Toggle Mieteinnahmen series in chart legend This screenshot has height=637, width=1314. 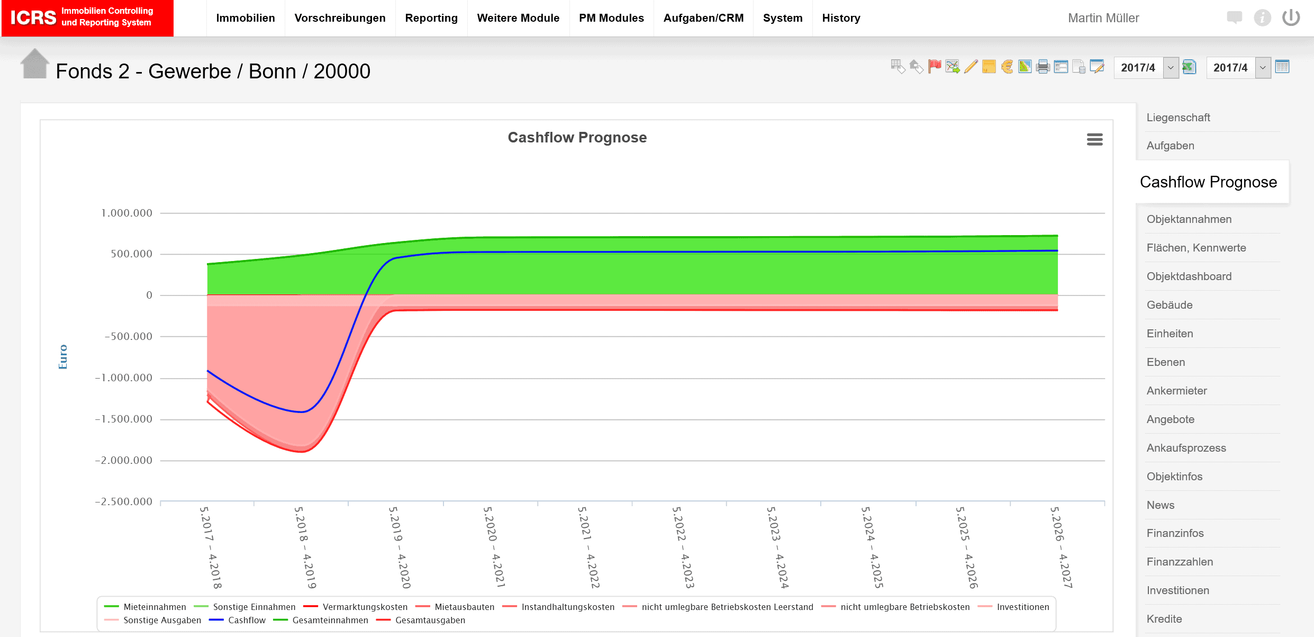pyautogui.click(x=155, y=607)
